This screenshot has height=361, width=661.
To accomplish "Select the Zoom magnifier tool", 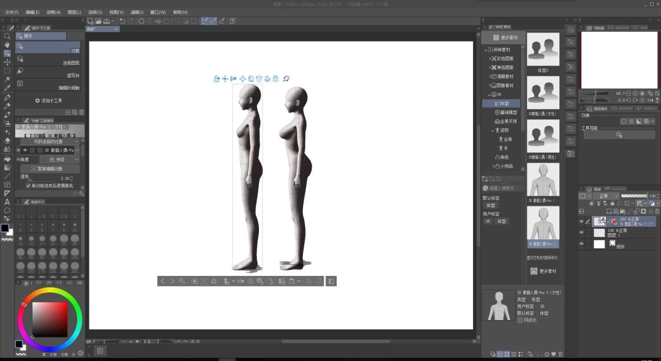I will coord(7,36).
